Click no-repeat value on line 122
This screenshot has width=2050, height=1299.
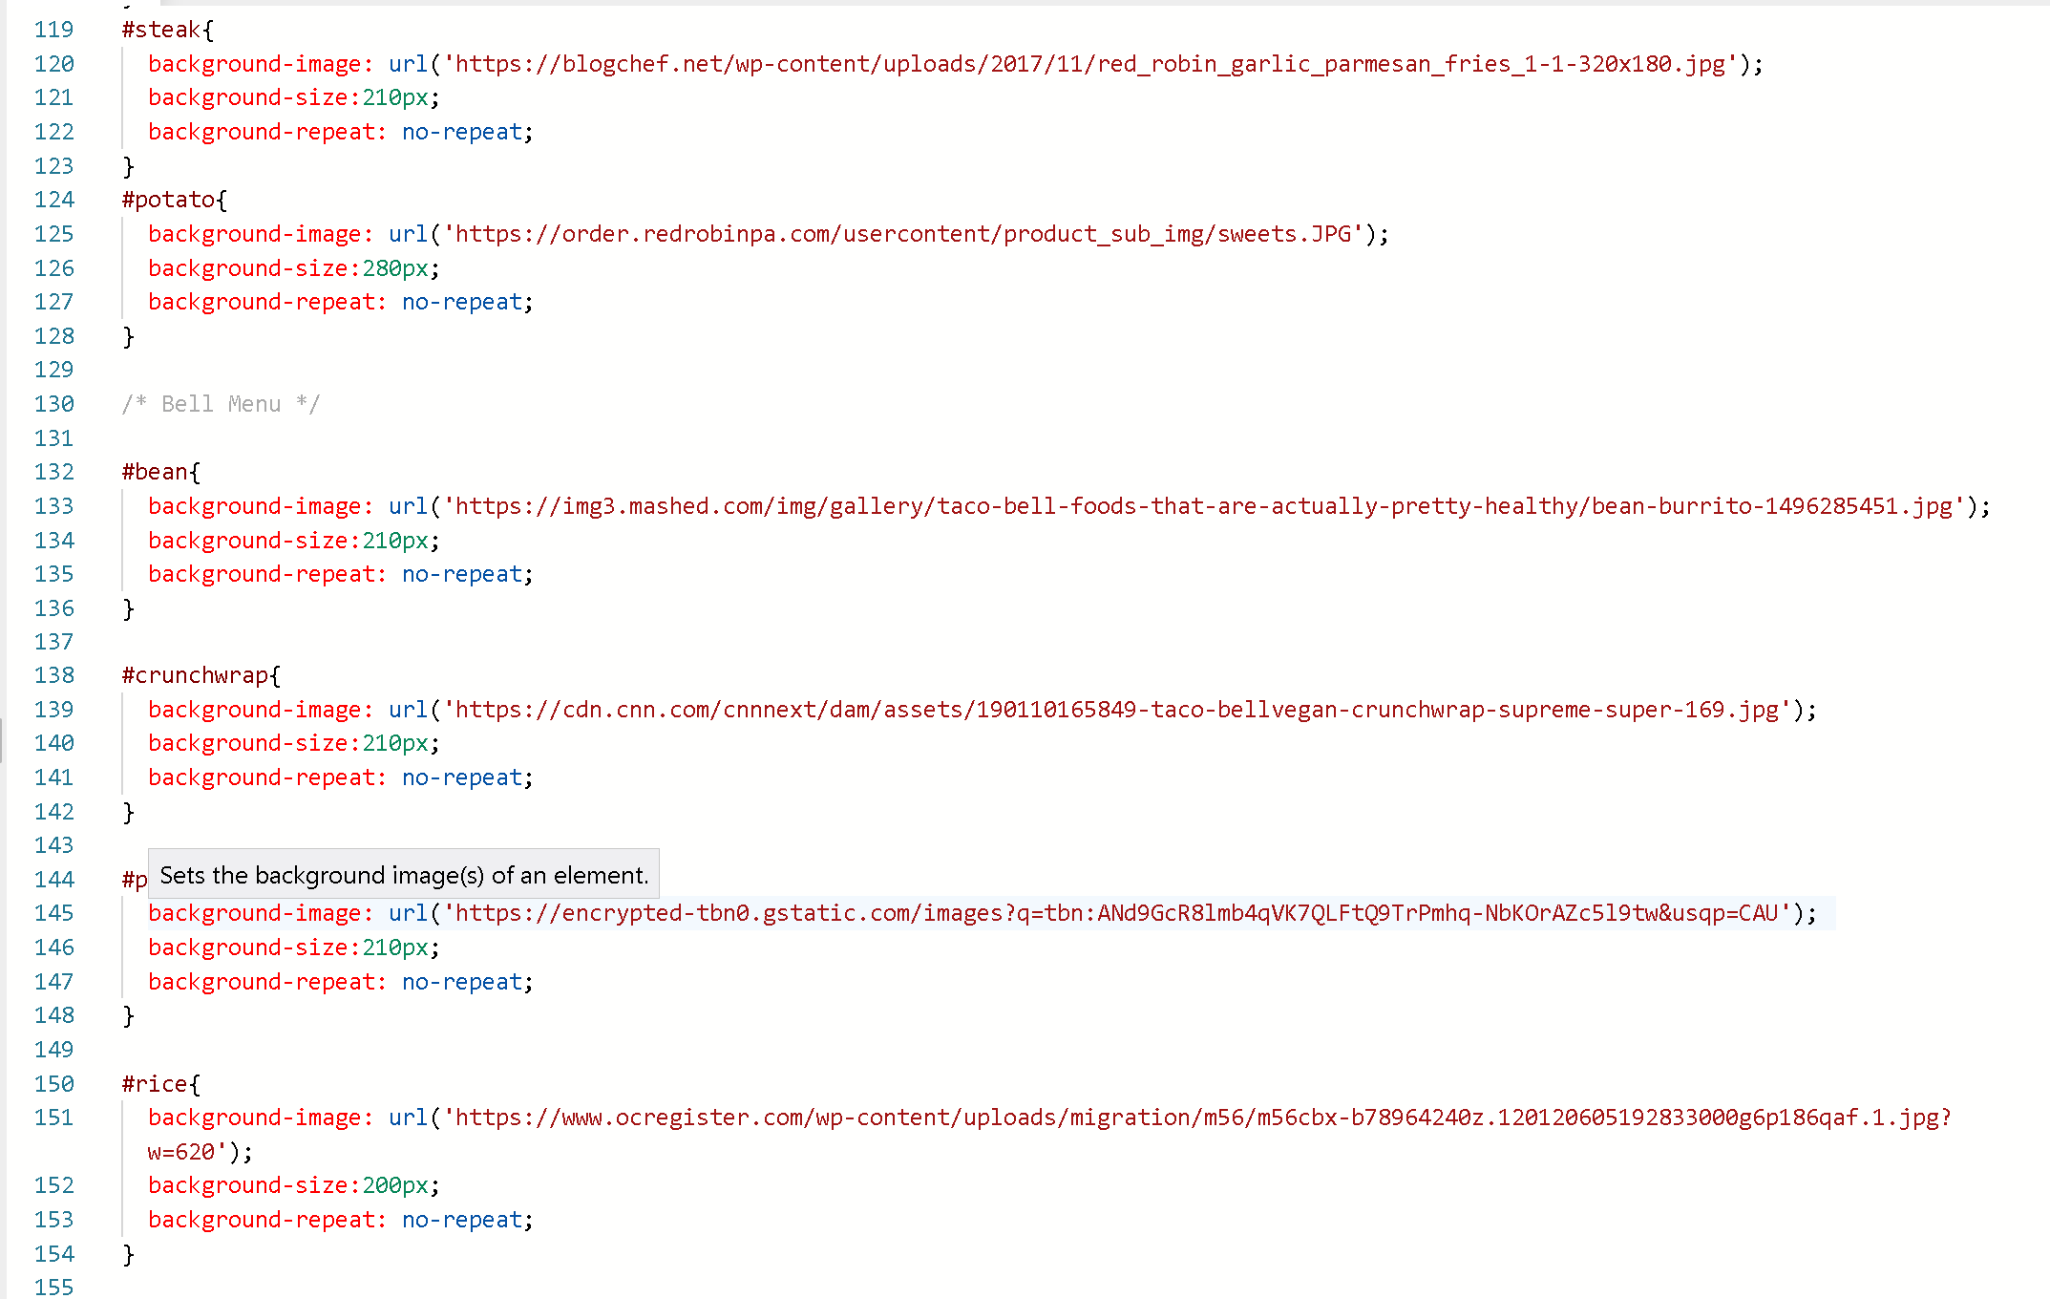pos(462,132)
